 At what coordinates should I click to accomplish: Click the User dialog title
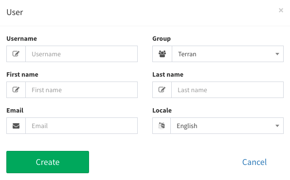[x=15, y=12]
